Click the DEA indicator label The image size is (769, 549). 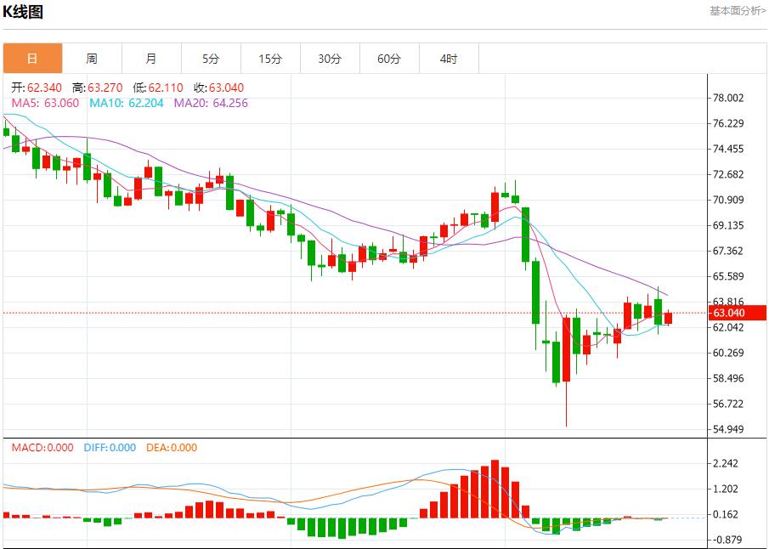click(172, 448)
